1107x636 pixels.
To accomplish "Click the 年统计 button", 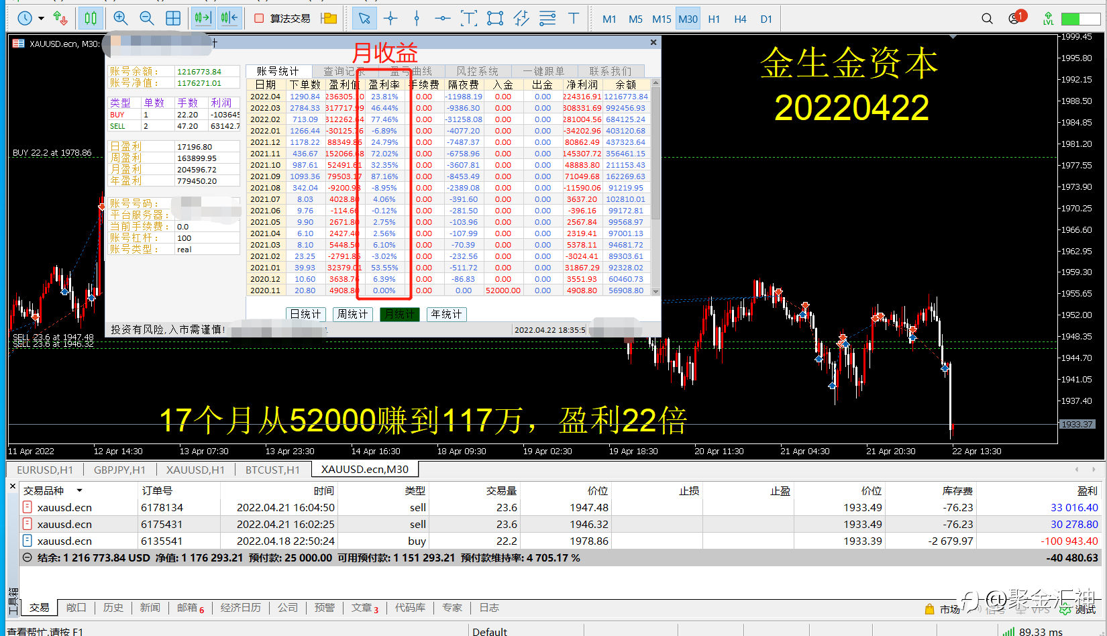I will [446, 314].
